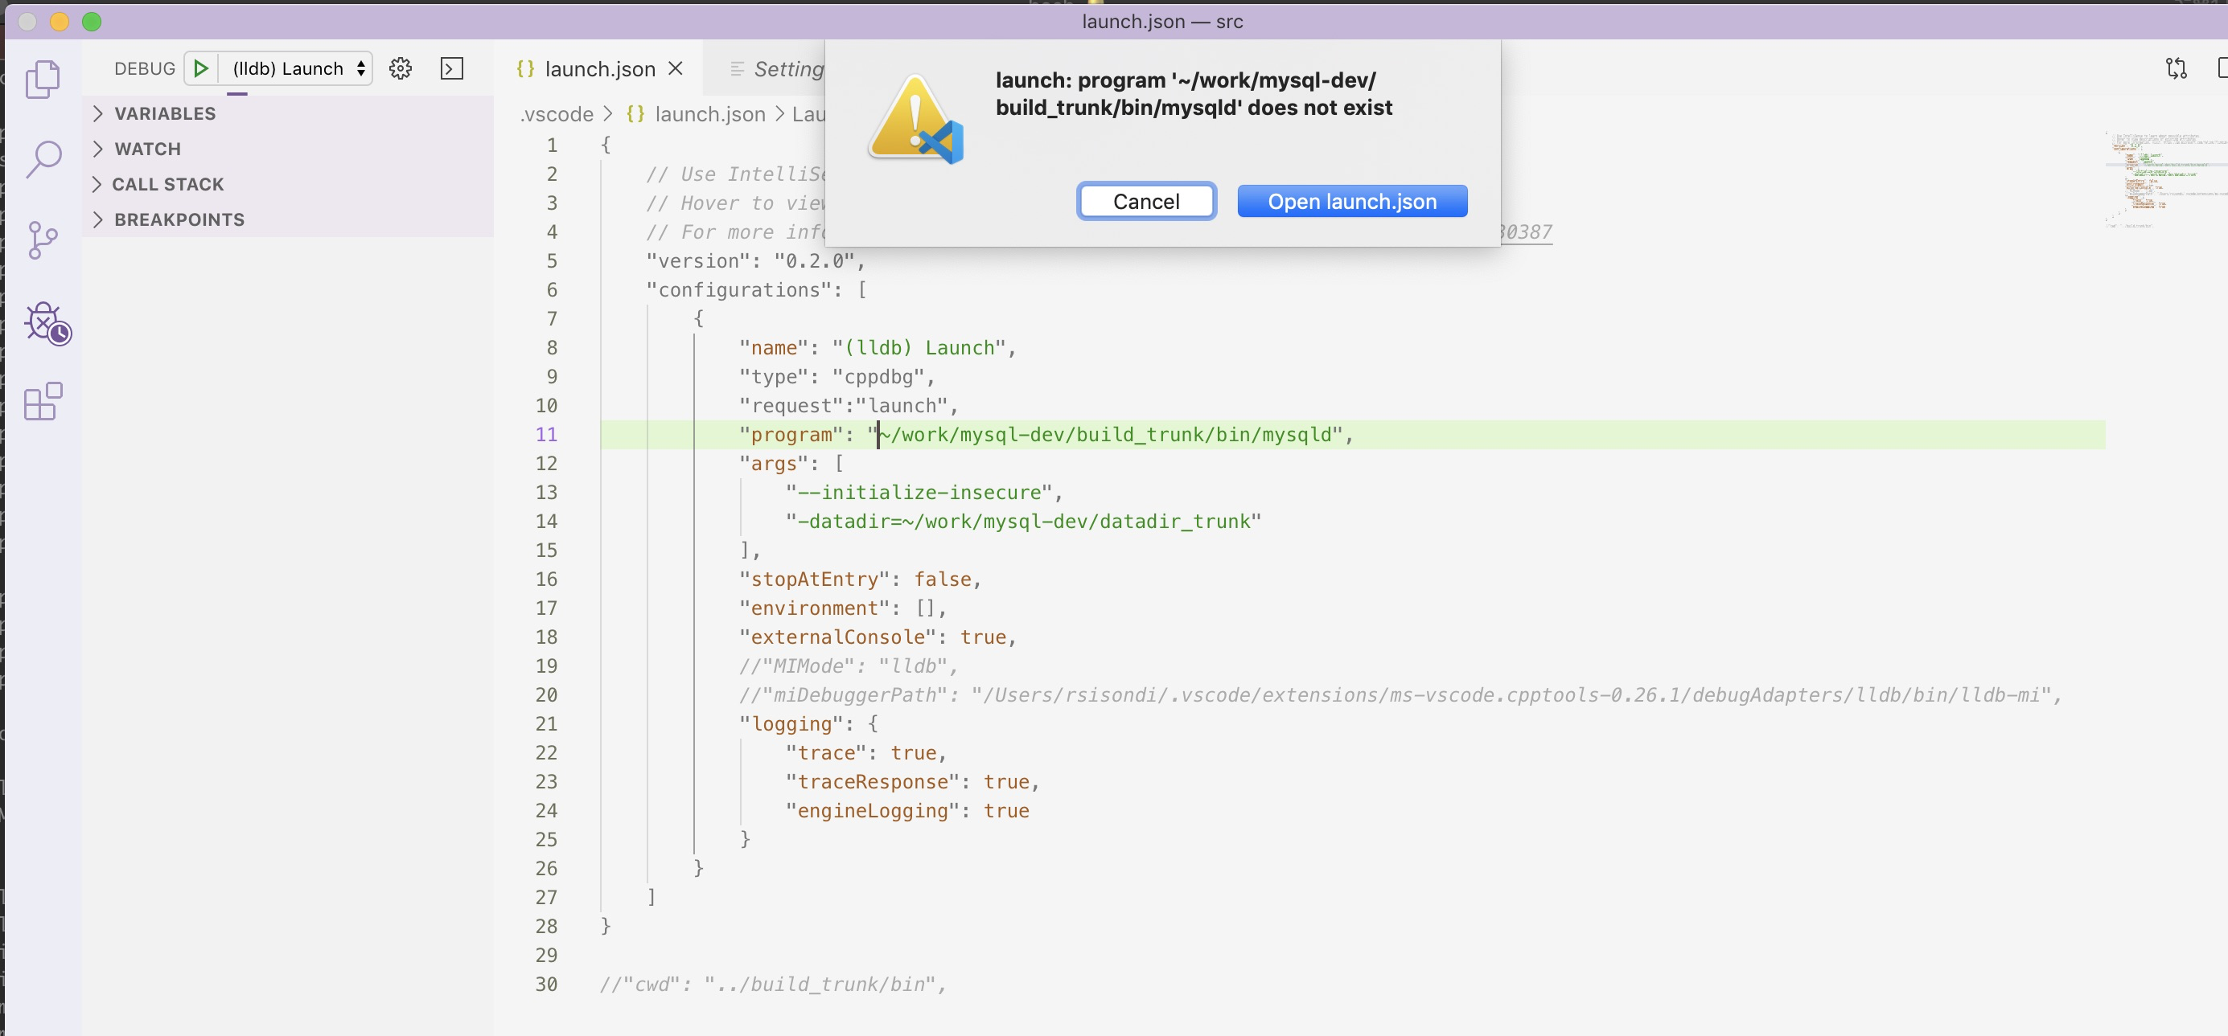Image resolution: width=2228 pixels, height=1036 pixels.
Task: Select the Run and Debug sidebar icon
Action: click(47, 324)
